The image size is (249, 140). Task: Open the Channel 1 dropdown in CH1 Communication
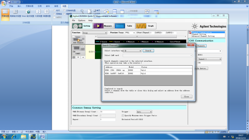209,59
